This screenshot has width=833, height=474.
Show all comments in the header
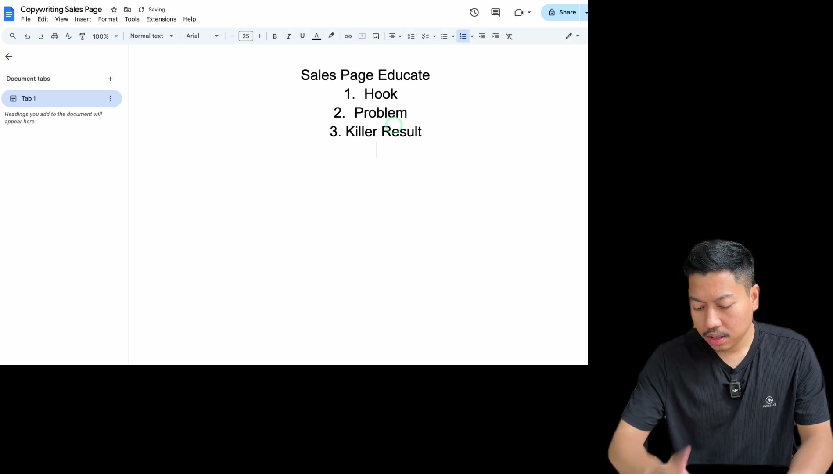(495, 12)
